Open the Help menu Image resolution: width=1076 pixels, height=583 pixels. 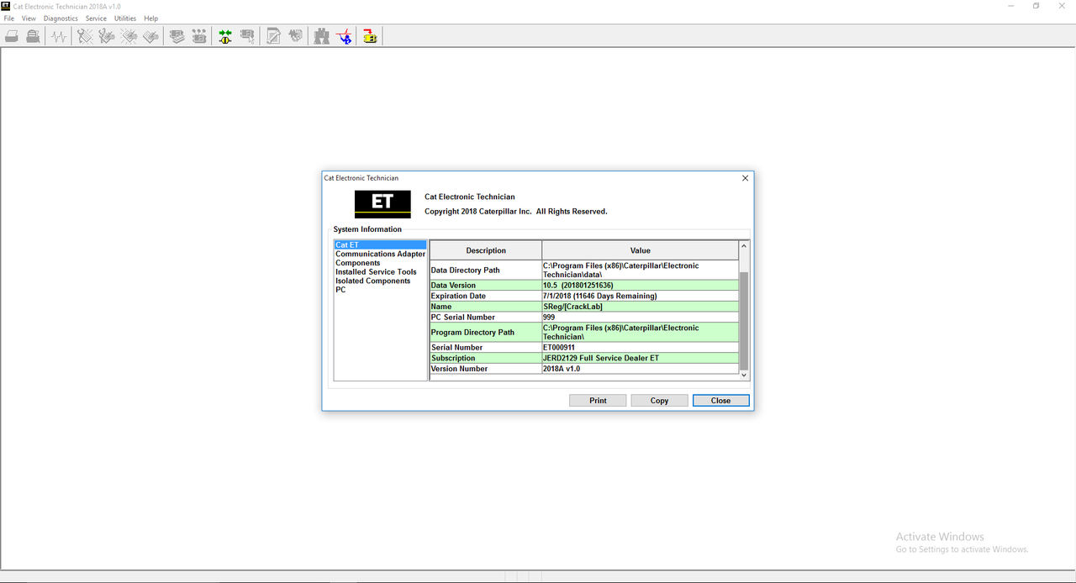click(x=150, y=18)
